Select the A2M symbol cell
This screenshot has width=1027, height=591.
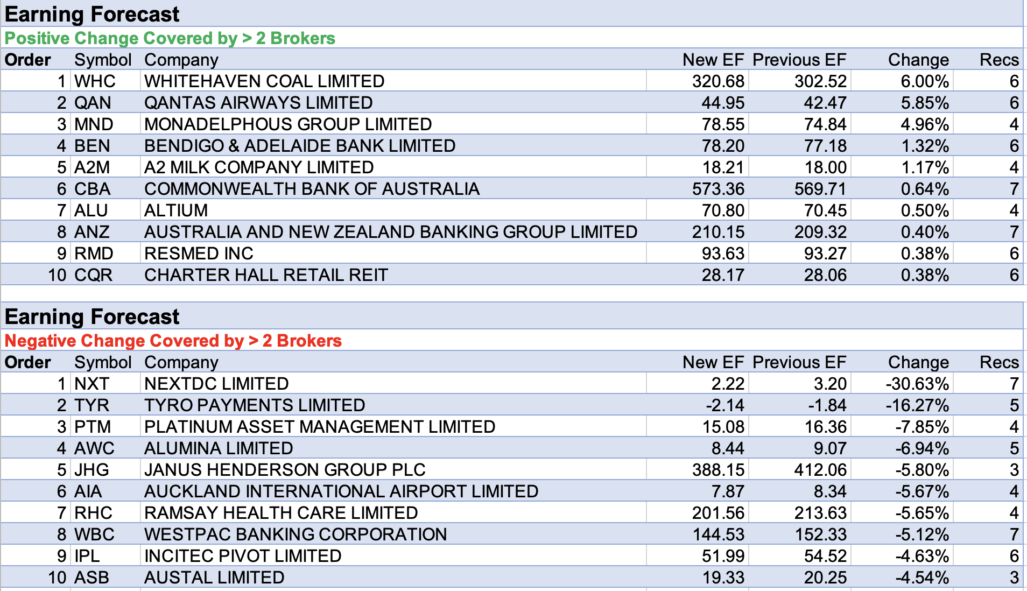coord(92,167)
